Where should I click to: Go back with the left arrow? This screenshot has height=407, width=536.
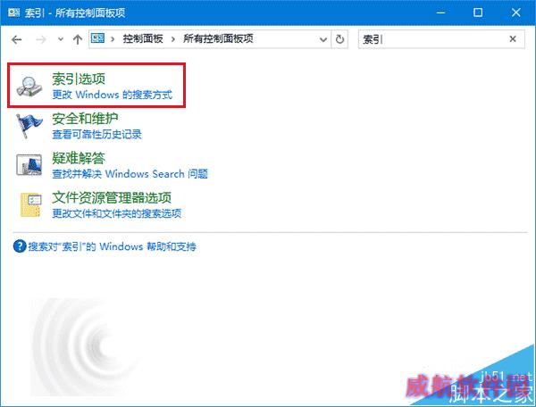tap(16, 39)
